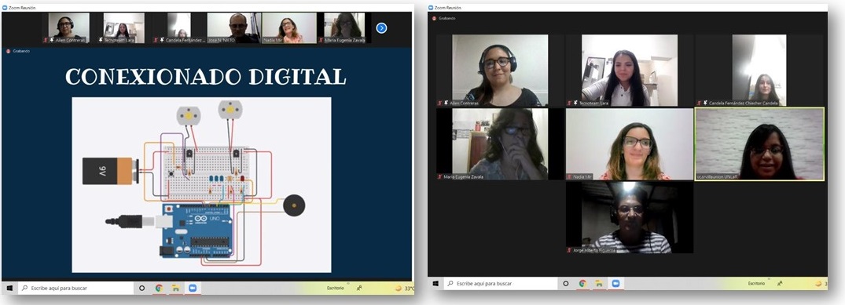Select José N. Nieto thumbnail in top strip
845x305 pixels.
click(x=234, y=28)
